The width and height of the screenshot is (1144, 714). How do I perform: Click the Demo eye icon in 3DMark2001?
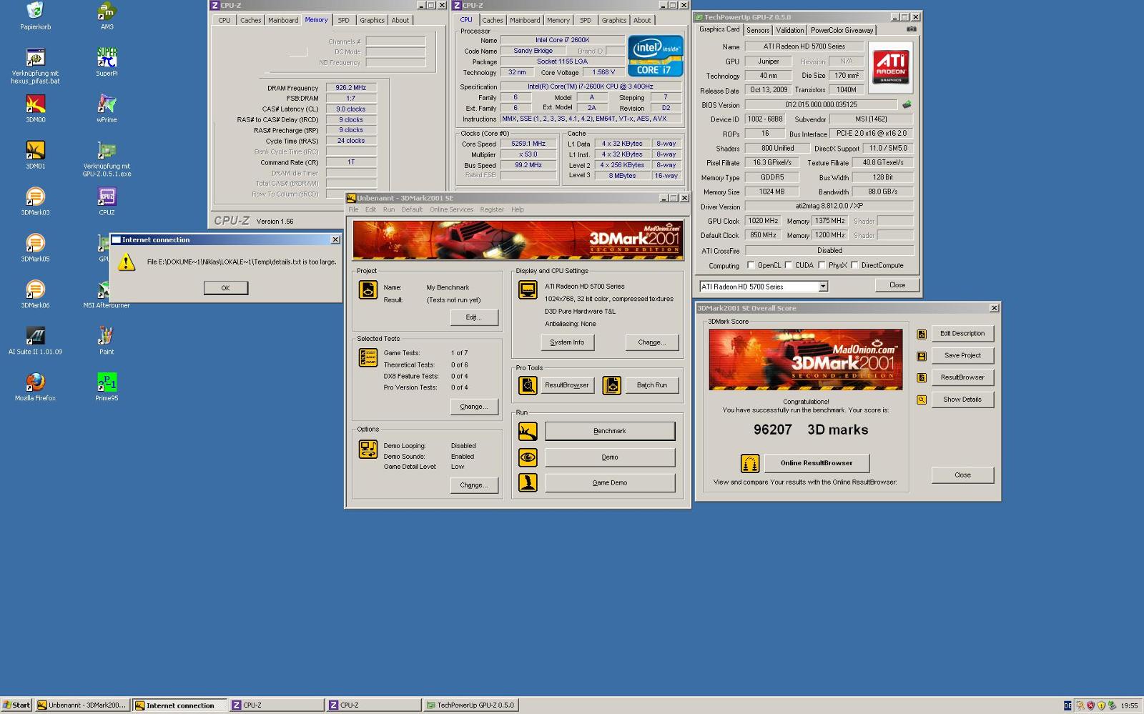tap(528, 457)
